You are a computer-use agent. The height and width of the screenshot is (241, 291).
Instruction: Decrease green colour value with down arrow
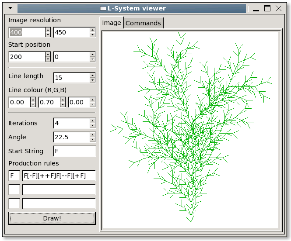[x=63, y=105]
